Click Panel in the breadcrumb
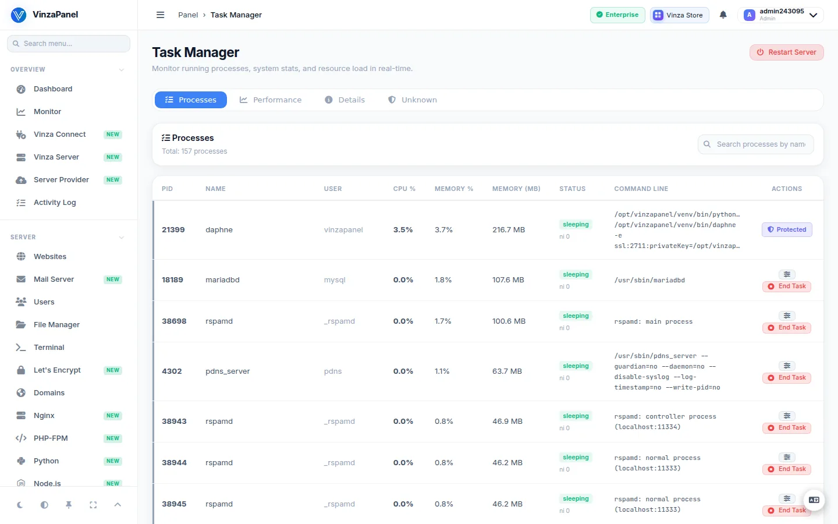Viewport: 838px width, 524px height. point(188,15)
